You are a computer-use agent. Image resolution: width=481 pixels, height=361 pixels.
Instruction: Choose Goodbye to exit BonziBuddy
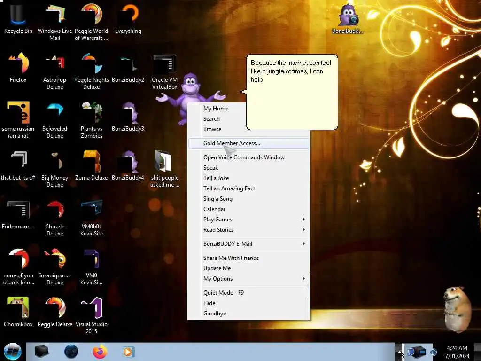(x=249, y=314)
